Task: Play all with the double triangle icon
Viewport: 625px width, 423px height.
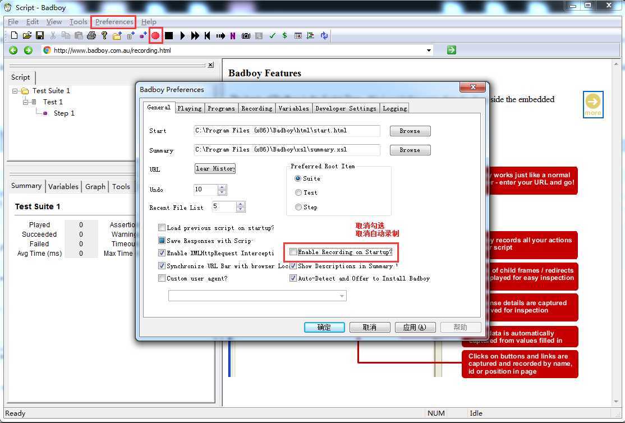Action: (195, 35)
